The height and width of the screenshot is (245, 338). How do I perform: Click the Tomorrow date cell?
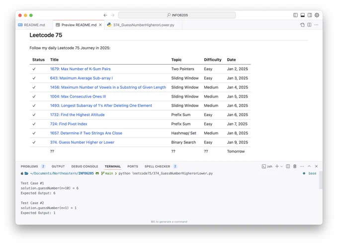coord(236,151)
